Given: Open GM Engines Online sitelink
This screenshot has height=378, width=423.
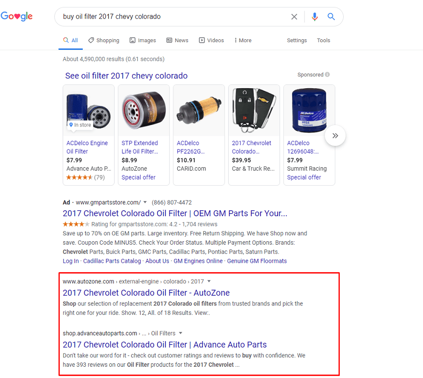Looking at the screenshot, I should click(198, 261).
